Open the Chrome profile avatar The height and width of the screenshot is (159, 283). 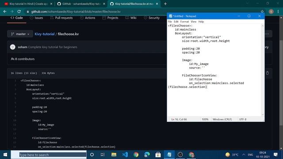(271, 11)
